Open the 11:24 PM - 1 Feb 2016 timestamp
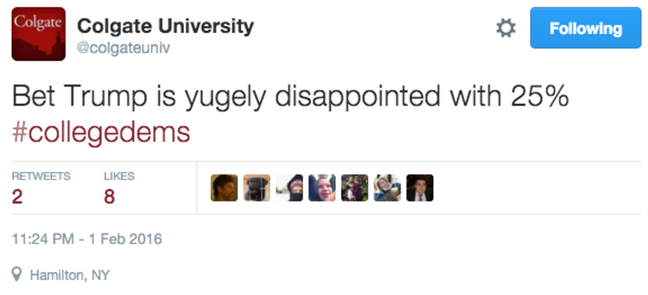The height and width of the screenshot is (295, 648). click(x=87, y=238)
